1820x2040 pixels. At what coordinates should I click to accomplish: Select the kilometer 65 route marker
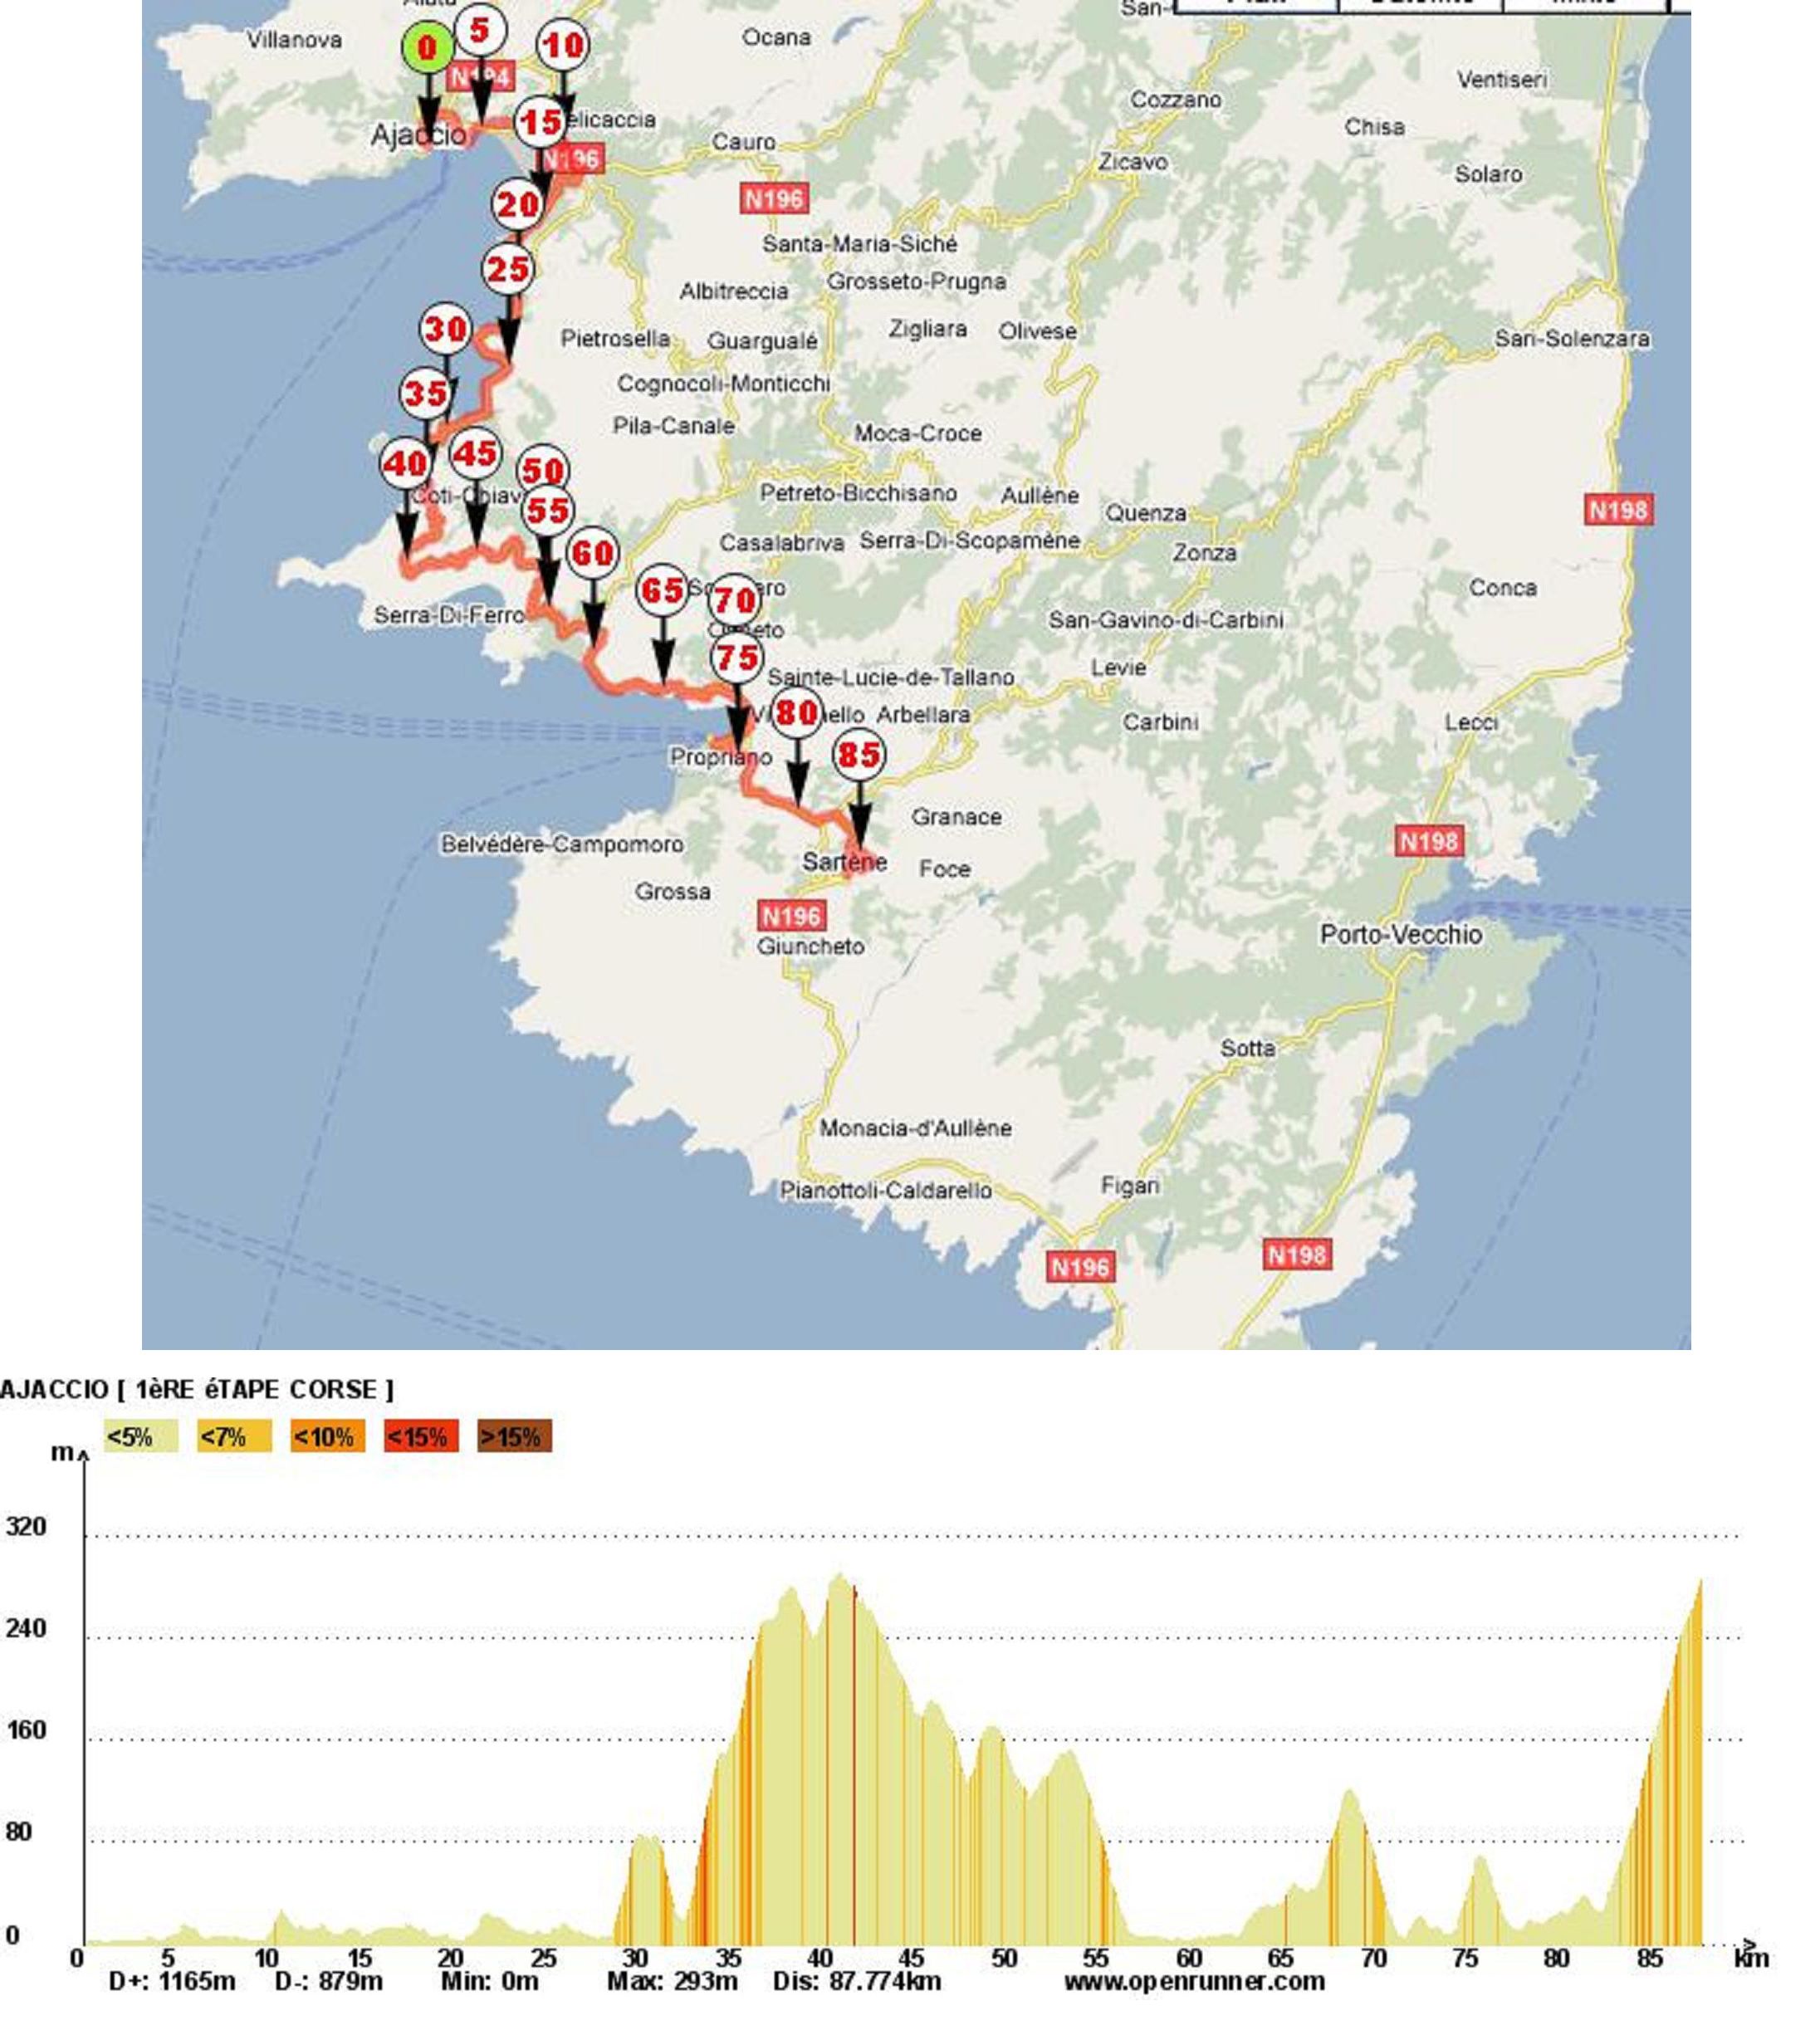[662, 591]
